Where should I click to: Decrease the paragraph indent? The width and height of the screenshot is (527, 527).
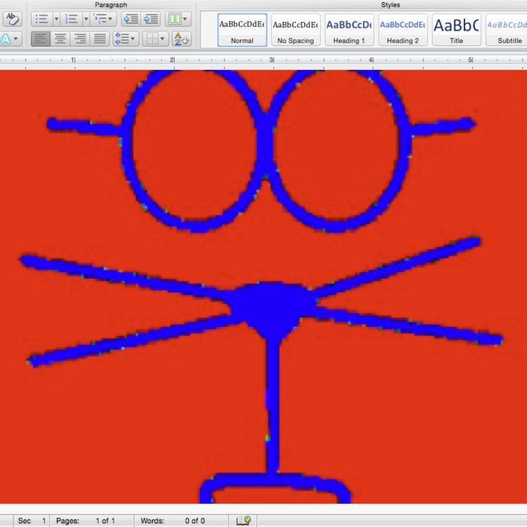click(129, 19)
